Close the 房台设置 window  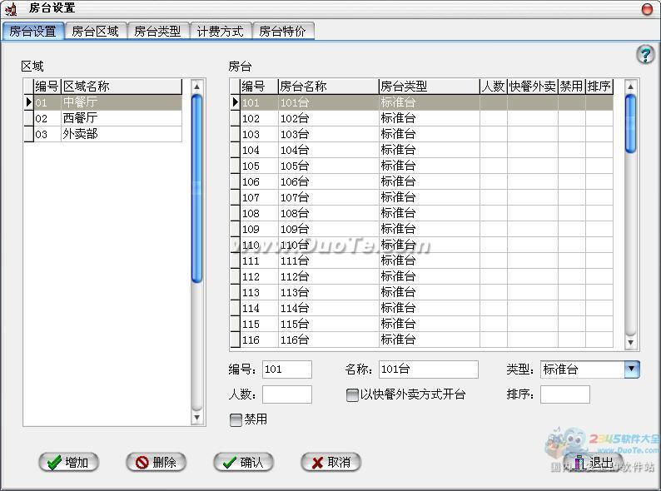[x=647, y=8]
